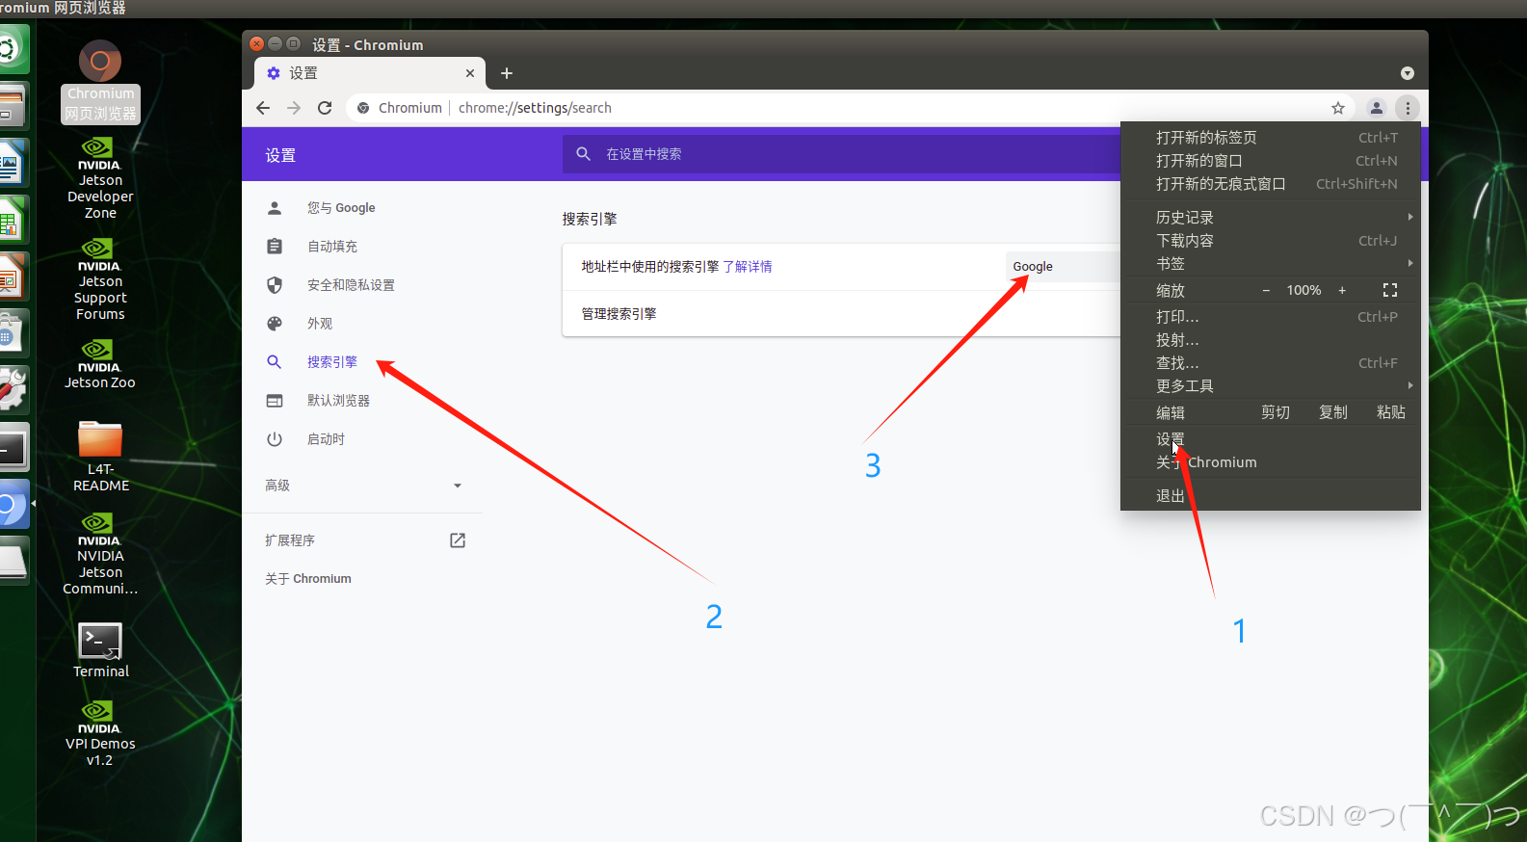This screenshot has width=1527, height=842.
Task: Open the 默认浏览器 section
Action: (338, 401)
